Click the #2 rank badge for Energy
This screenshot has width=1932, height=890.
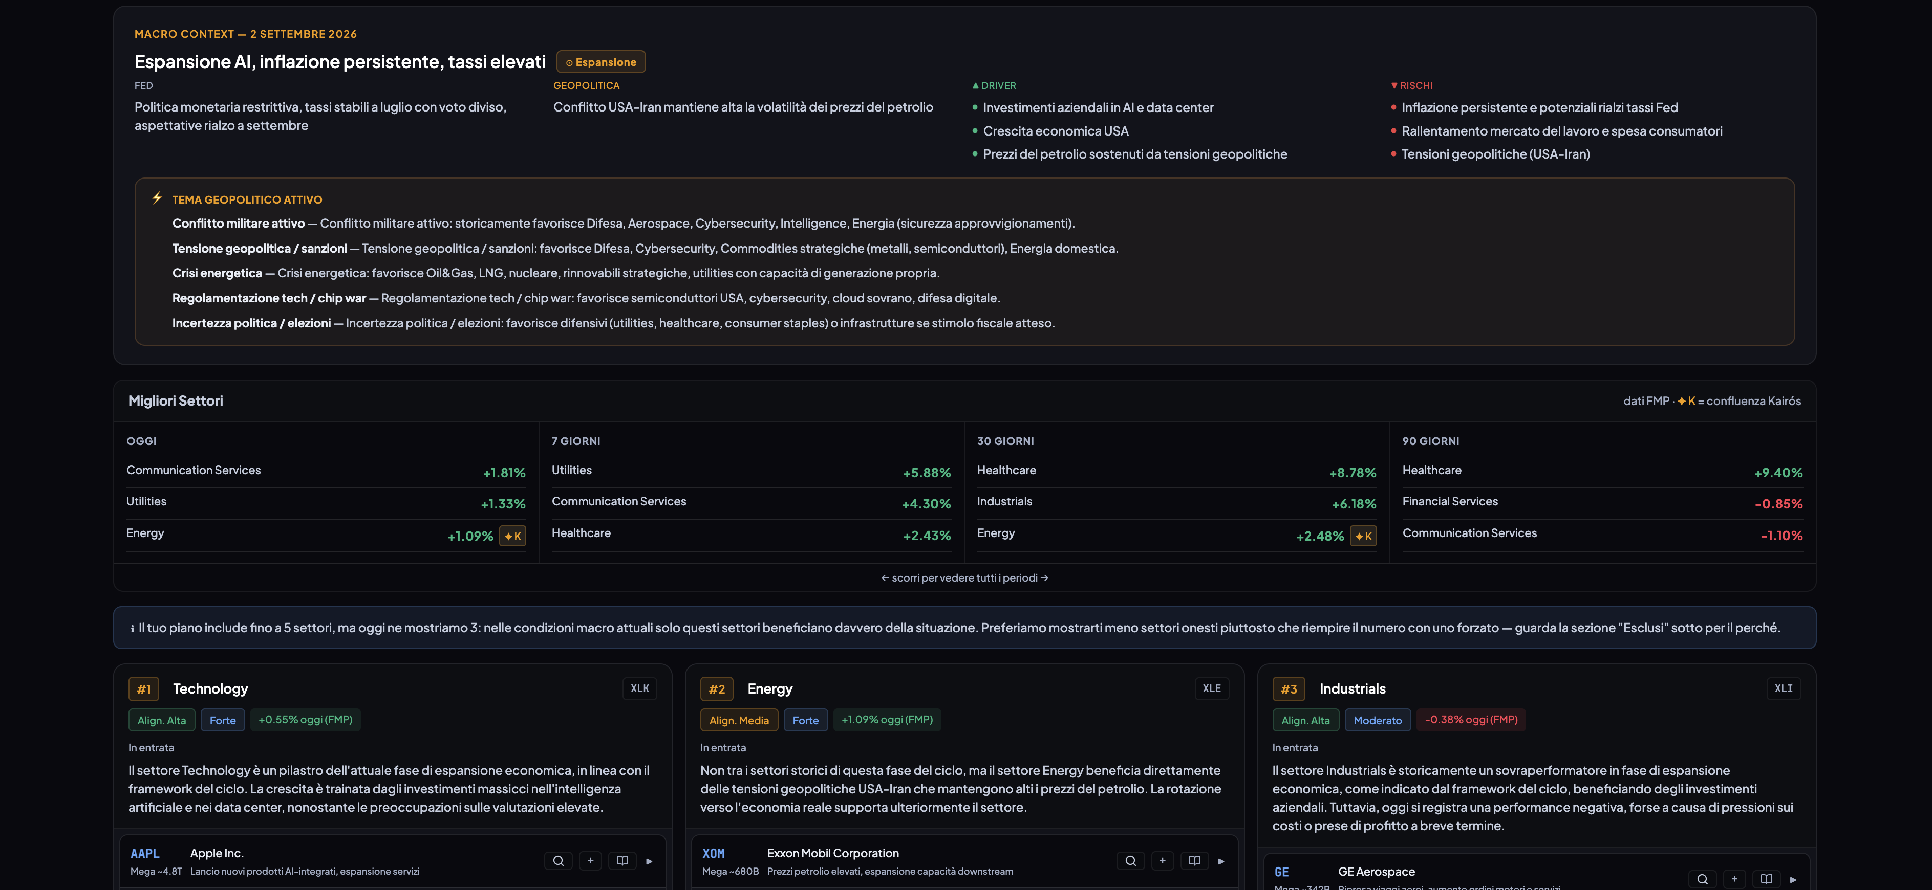(716, 689)
